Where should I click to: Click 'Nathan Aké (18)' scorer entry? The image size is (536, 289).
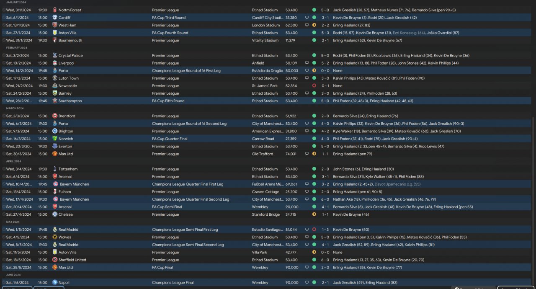[x=346, y=199]
